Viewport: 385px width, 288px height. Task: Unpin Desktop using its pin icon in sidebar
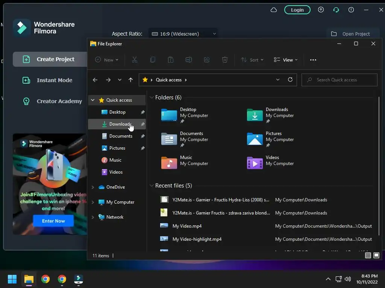142,112
